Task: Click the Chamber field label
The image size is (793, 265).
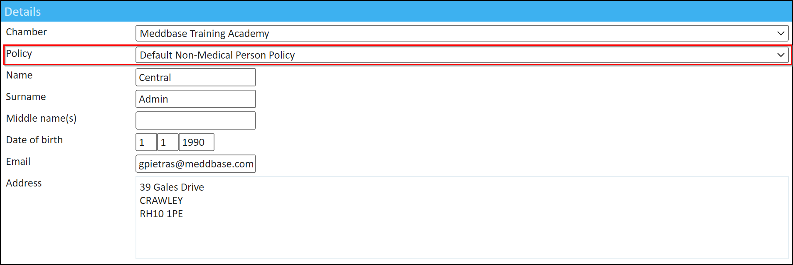Action: coord(26,32)
